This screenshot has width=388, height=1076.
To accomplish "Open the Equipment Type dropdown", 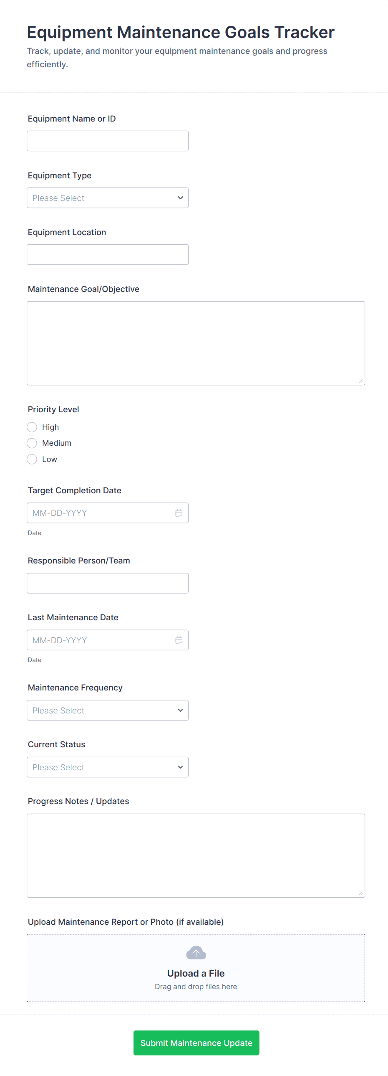I will (x=108, y=198).
